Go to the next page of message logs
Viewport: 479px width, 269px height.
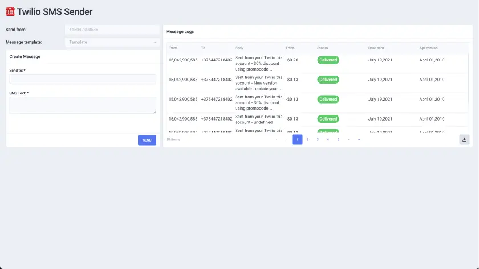pos(348,139)
